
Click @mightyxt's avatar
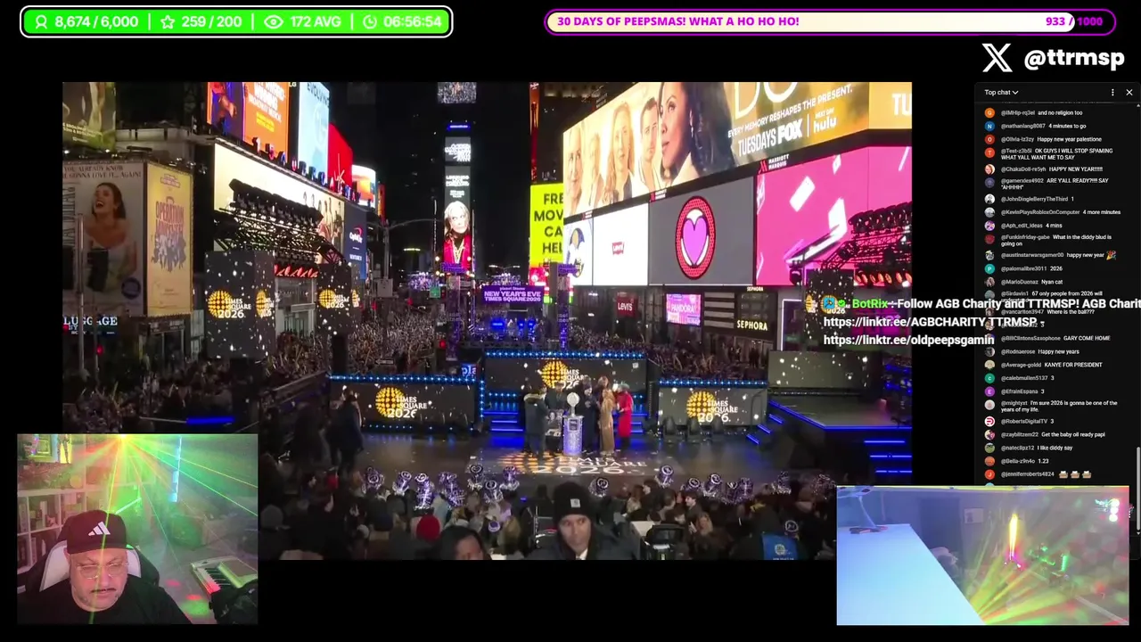[989, 405]
